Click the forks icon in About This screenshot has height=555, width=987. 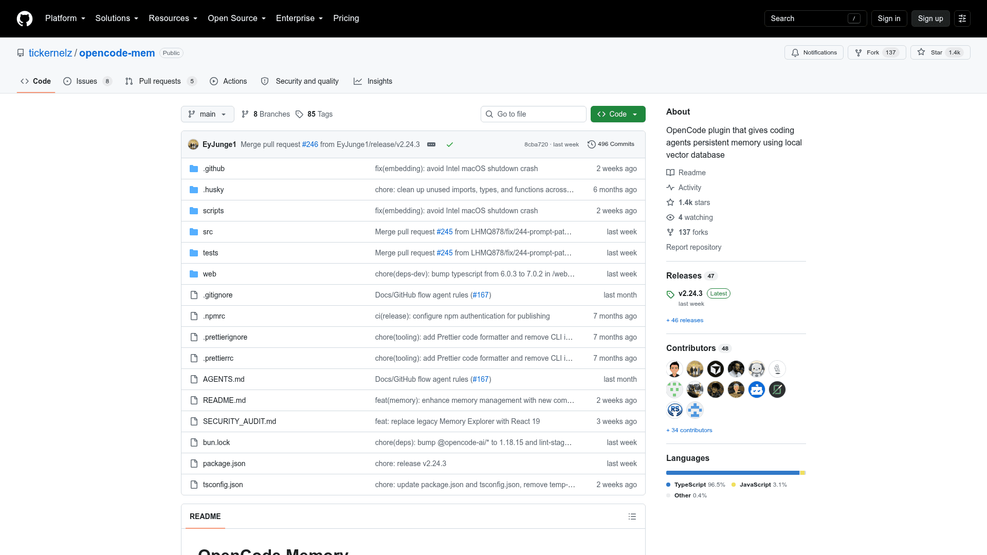tap(670, 232)
